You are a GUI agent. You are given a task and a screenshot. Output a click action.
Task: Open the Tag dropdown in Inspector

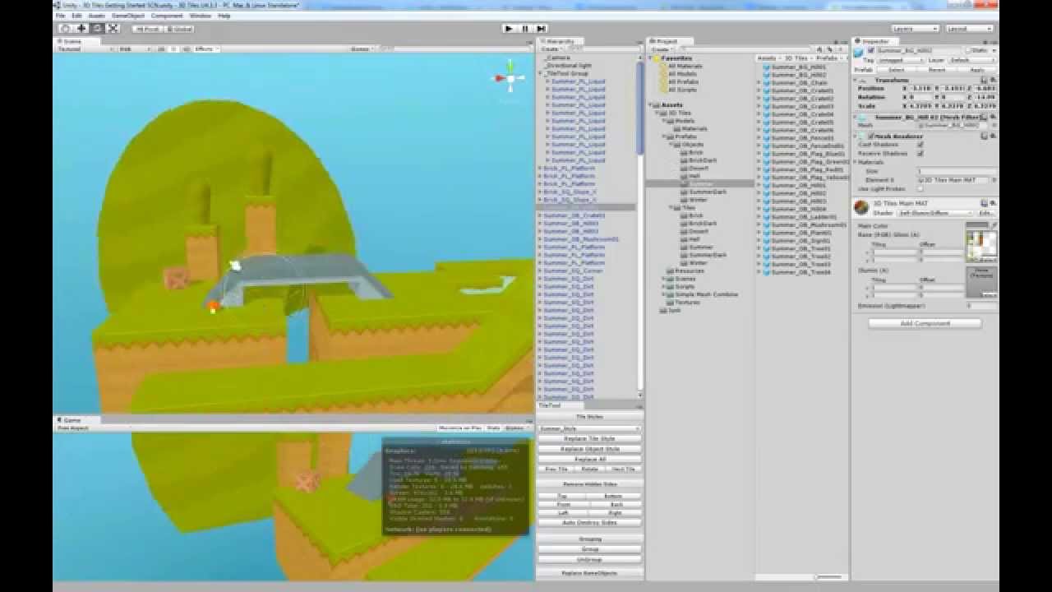[901, 60]
